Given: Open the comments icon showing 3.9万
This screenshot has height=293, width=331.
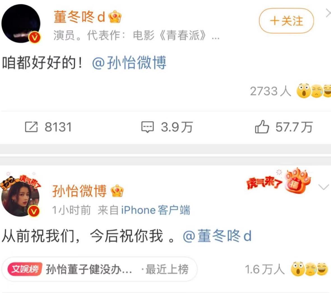Looking at the screenshot, I should click(147, 127).
